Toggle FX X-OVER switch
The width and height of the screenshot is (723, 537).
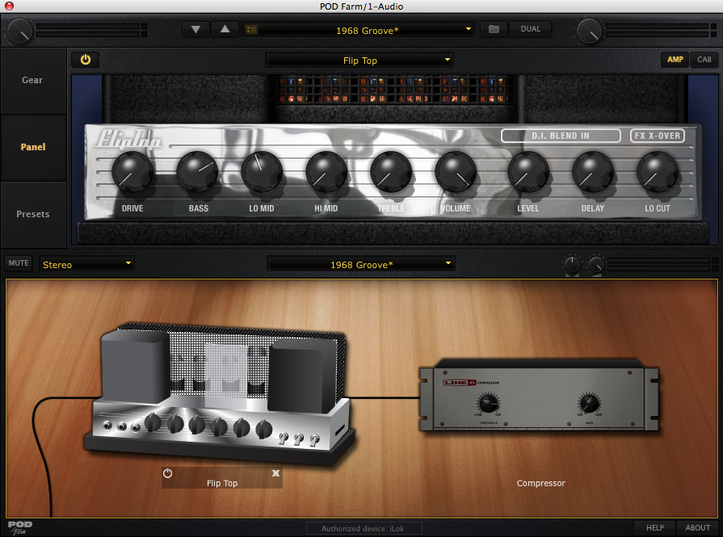(x=657, y=136)
